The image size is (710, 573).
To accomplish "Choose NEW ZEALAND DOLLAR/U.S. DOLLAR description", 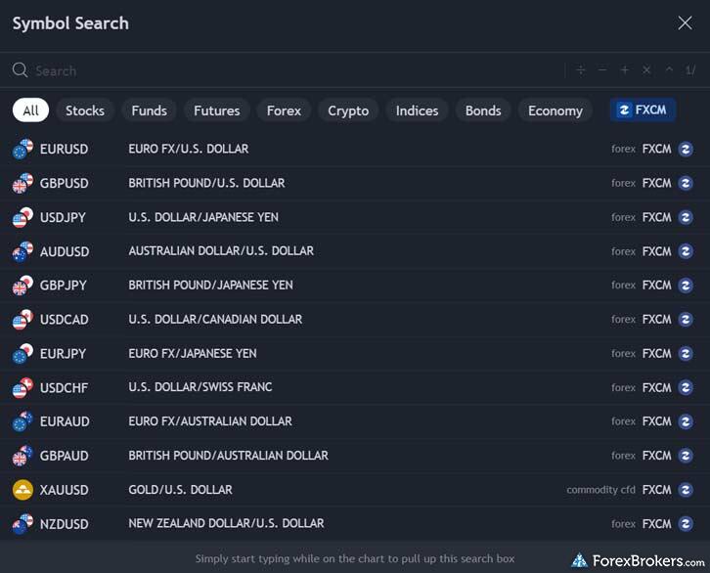I will 227,524.
